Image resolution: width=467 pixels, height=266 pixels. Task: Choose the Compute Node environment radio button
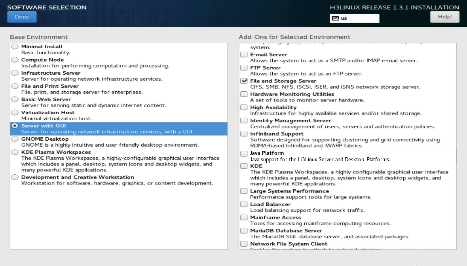pyautogui.click(x=15, y=60)
